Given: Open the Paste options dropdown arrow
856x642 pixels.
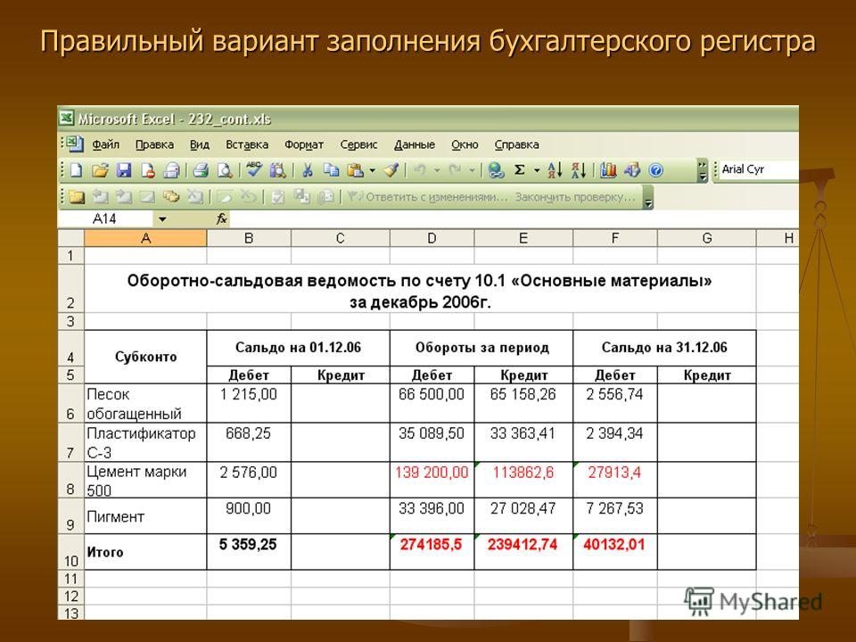Looking at the screenshot, I should pyautogui.click(x=373, y=170).
